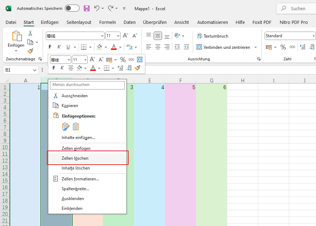
Task: Expand the Name Box dropdown next to B1
Action: (35, 70)
